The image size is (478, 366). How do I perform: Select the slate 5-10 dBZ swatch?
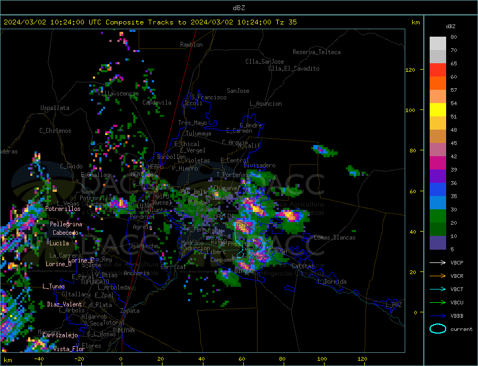point(438,243)
